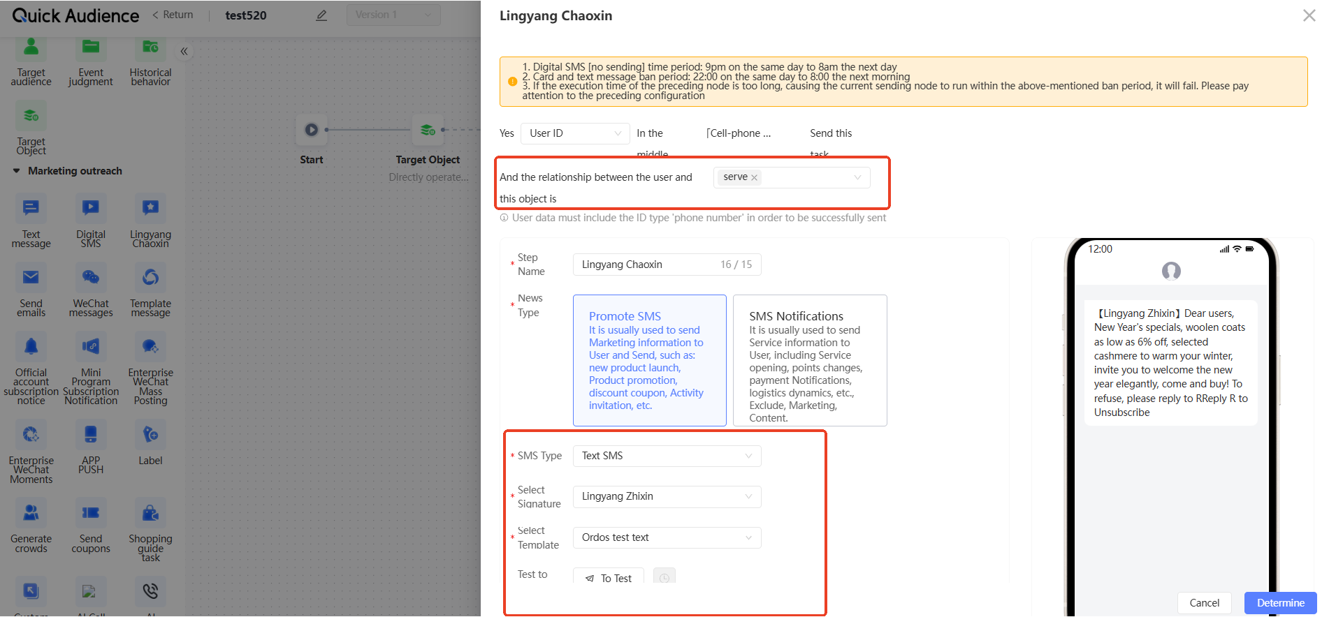Image resolution: width=1329 pixels, height=617 pixels.
Task: Open the Select Signature dropdown
Action: click(x=667, y=496)
